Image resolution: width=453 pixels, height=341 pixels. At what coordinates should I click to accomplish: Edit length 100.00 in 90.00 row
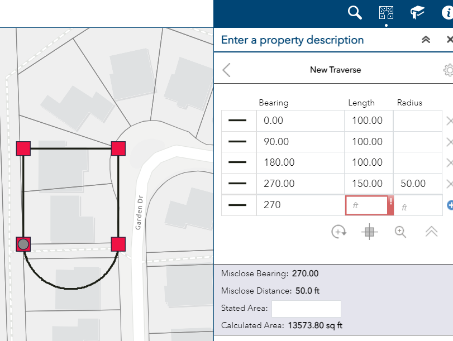point(369,142)
